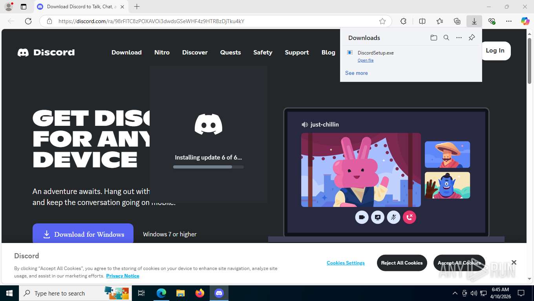Open the tab actions menu icon
This screenshot has width=534, height=301.
coord(24,7)
